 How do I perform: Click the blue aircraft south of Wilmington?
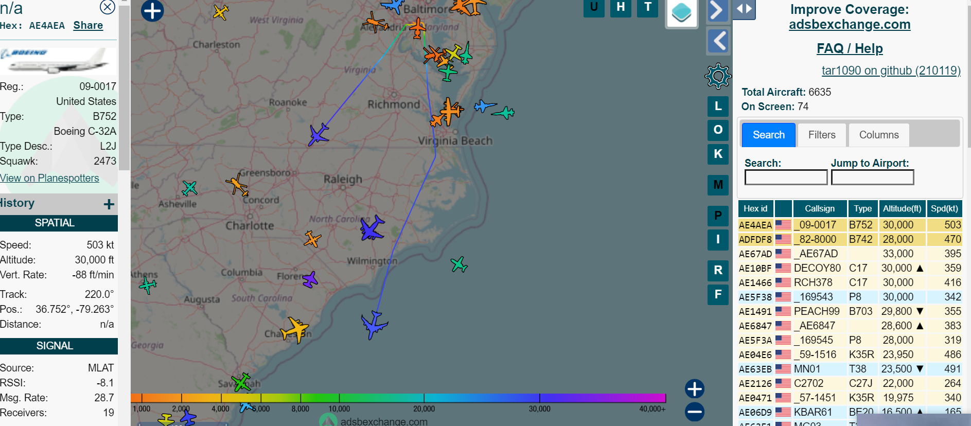point(374,325)
